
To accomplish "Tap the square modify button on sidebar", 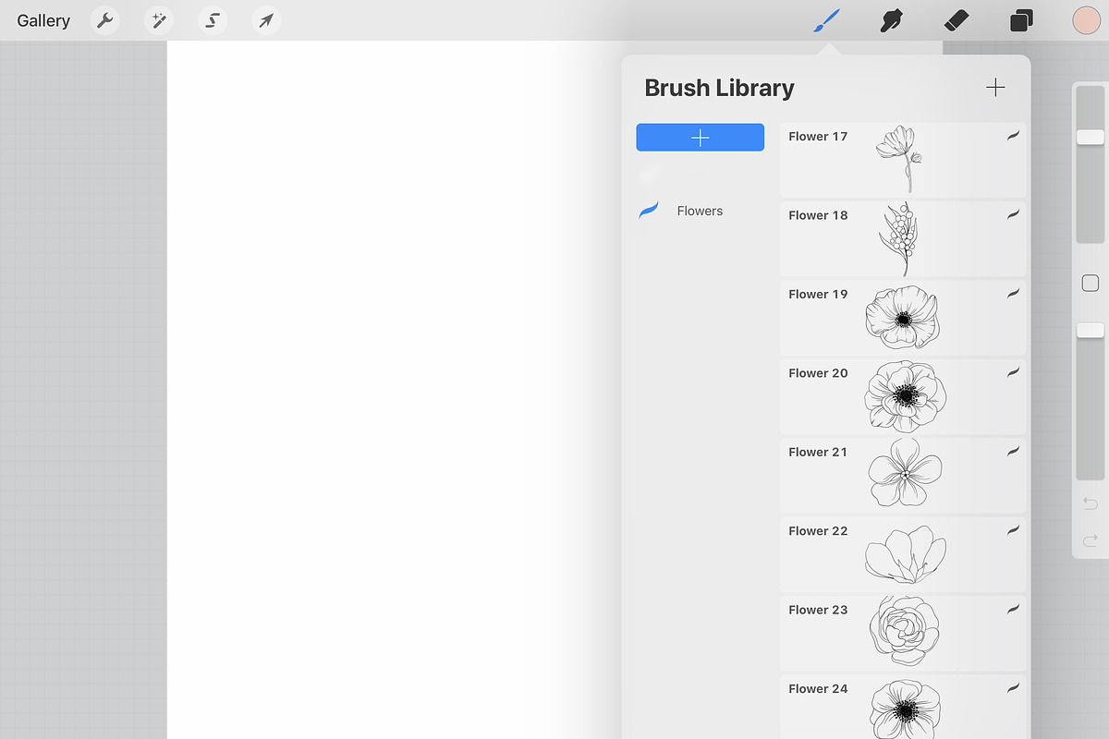I will click(1091, 284).
